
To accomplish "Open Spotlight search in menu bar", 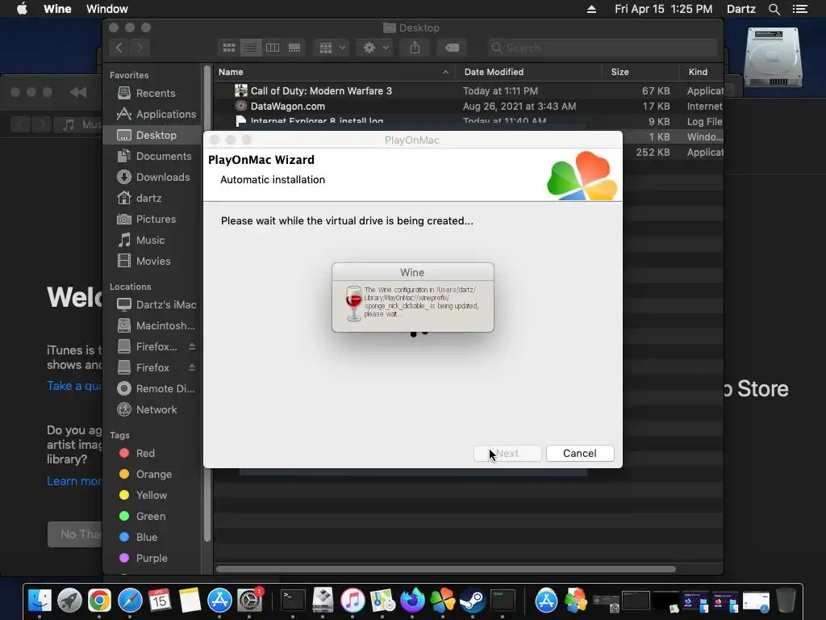I will pyautogui.click(x=774, y=9).
